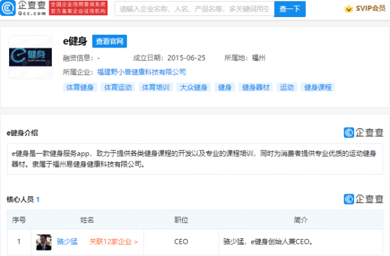The image size is (390, 256).
Task: Select the 健身器材 tag
Action: pyautogui.click(x=256, y=87)
